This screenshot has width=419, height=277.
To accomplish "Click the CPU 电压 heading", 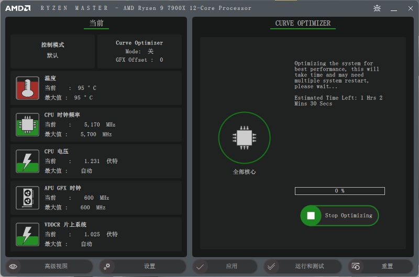I will (57, 152).
